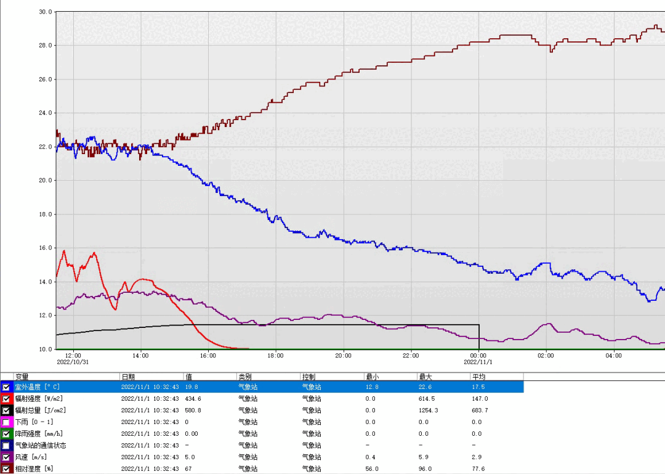Click the 控制 column header

tap(331, 376)
